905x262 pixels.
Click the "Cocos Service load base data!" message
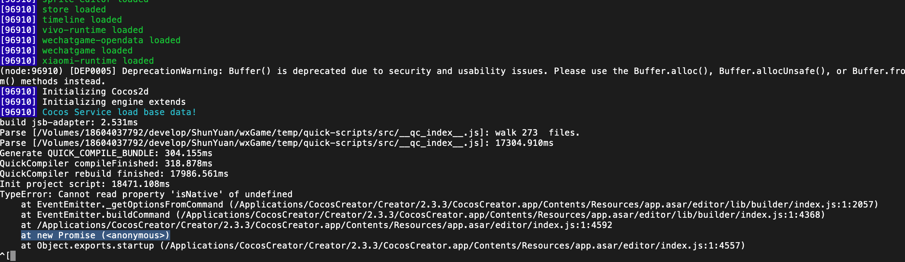[119, 112]
